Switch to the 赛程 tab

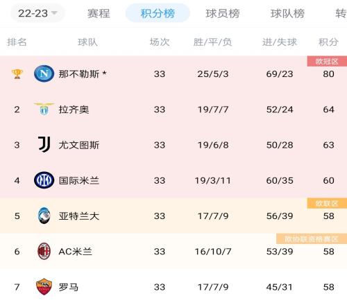click(x=99, y=13)
